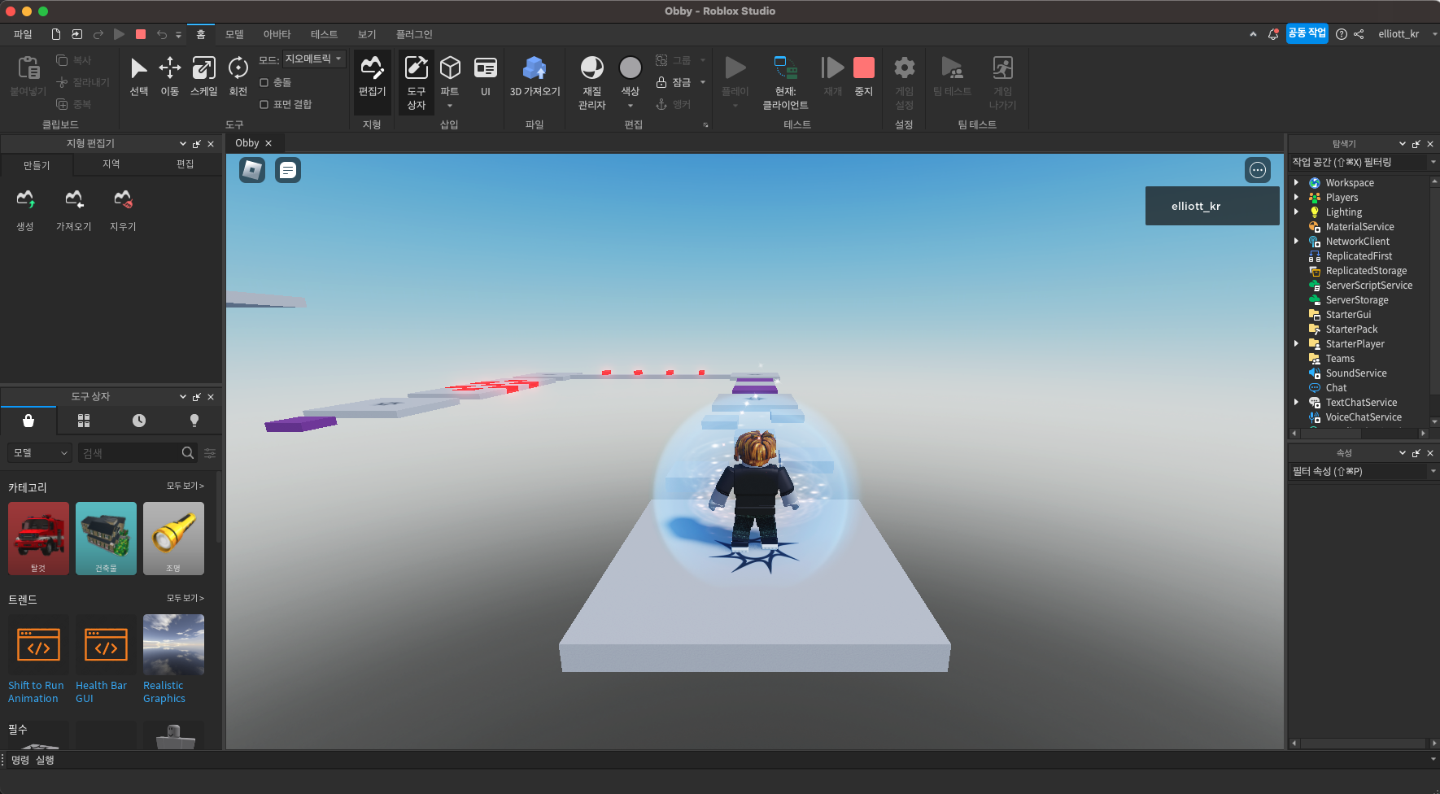The width and height of the screenshot is (1440, 794).
Task: Switch toolbox to inventory grid tab
Action: [x=84, y=421]
